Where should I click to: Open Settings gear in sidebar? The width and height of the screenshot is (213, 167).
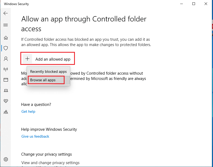tap(6, 159)
